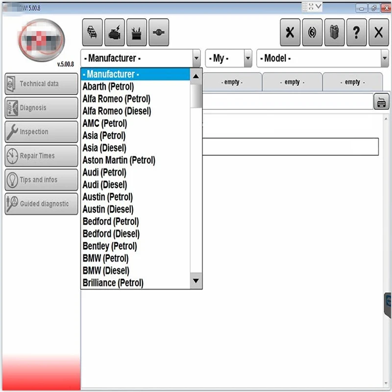Select the traffic/vehicle data toolbar icon

92,31
